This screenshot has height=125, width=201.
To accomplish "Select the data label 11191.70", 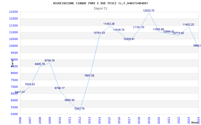I will pyautogui.click(x=139, y=27).
